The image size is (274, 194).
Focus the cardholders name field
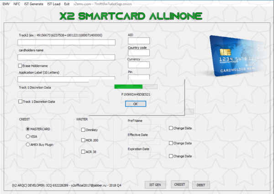tap(66, 57)
